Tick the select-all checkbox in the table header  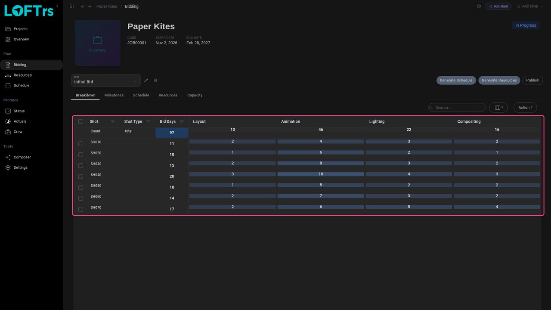[x=80, y=121]
